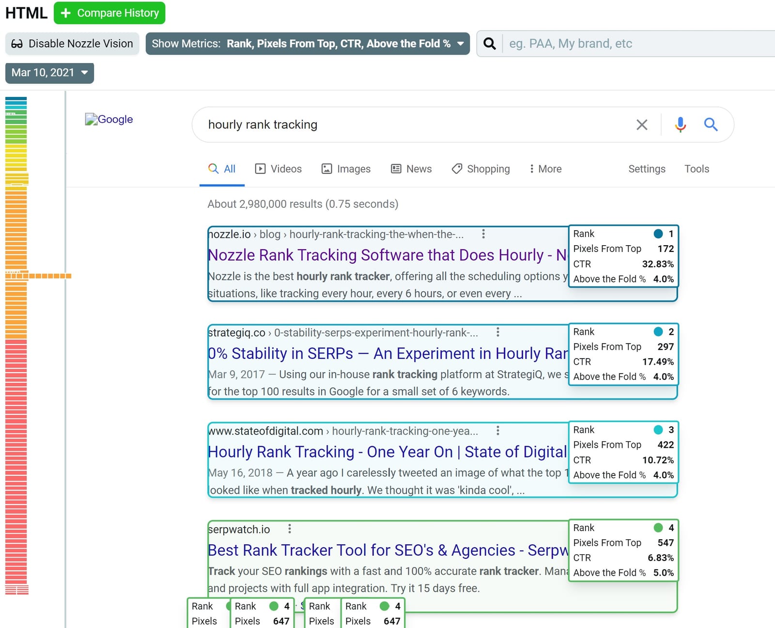This screenshot has width=775, height=628.
Task: Click the rank 2 color dot
Action: (x=658, y=331)
